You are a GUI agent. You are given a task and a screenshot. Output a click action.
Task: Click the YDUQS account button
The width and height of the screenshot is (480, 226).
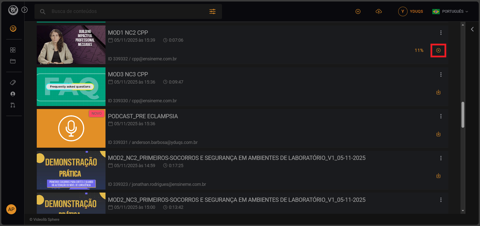tap(410, 11)
